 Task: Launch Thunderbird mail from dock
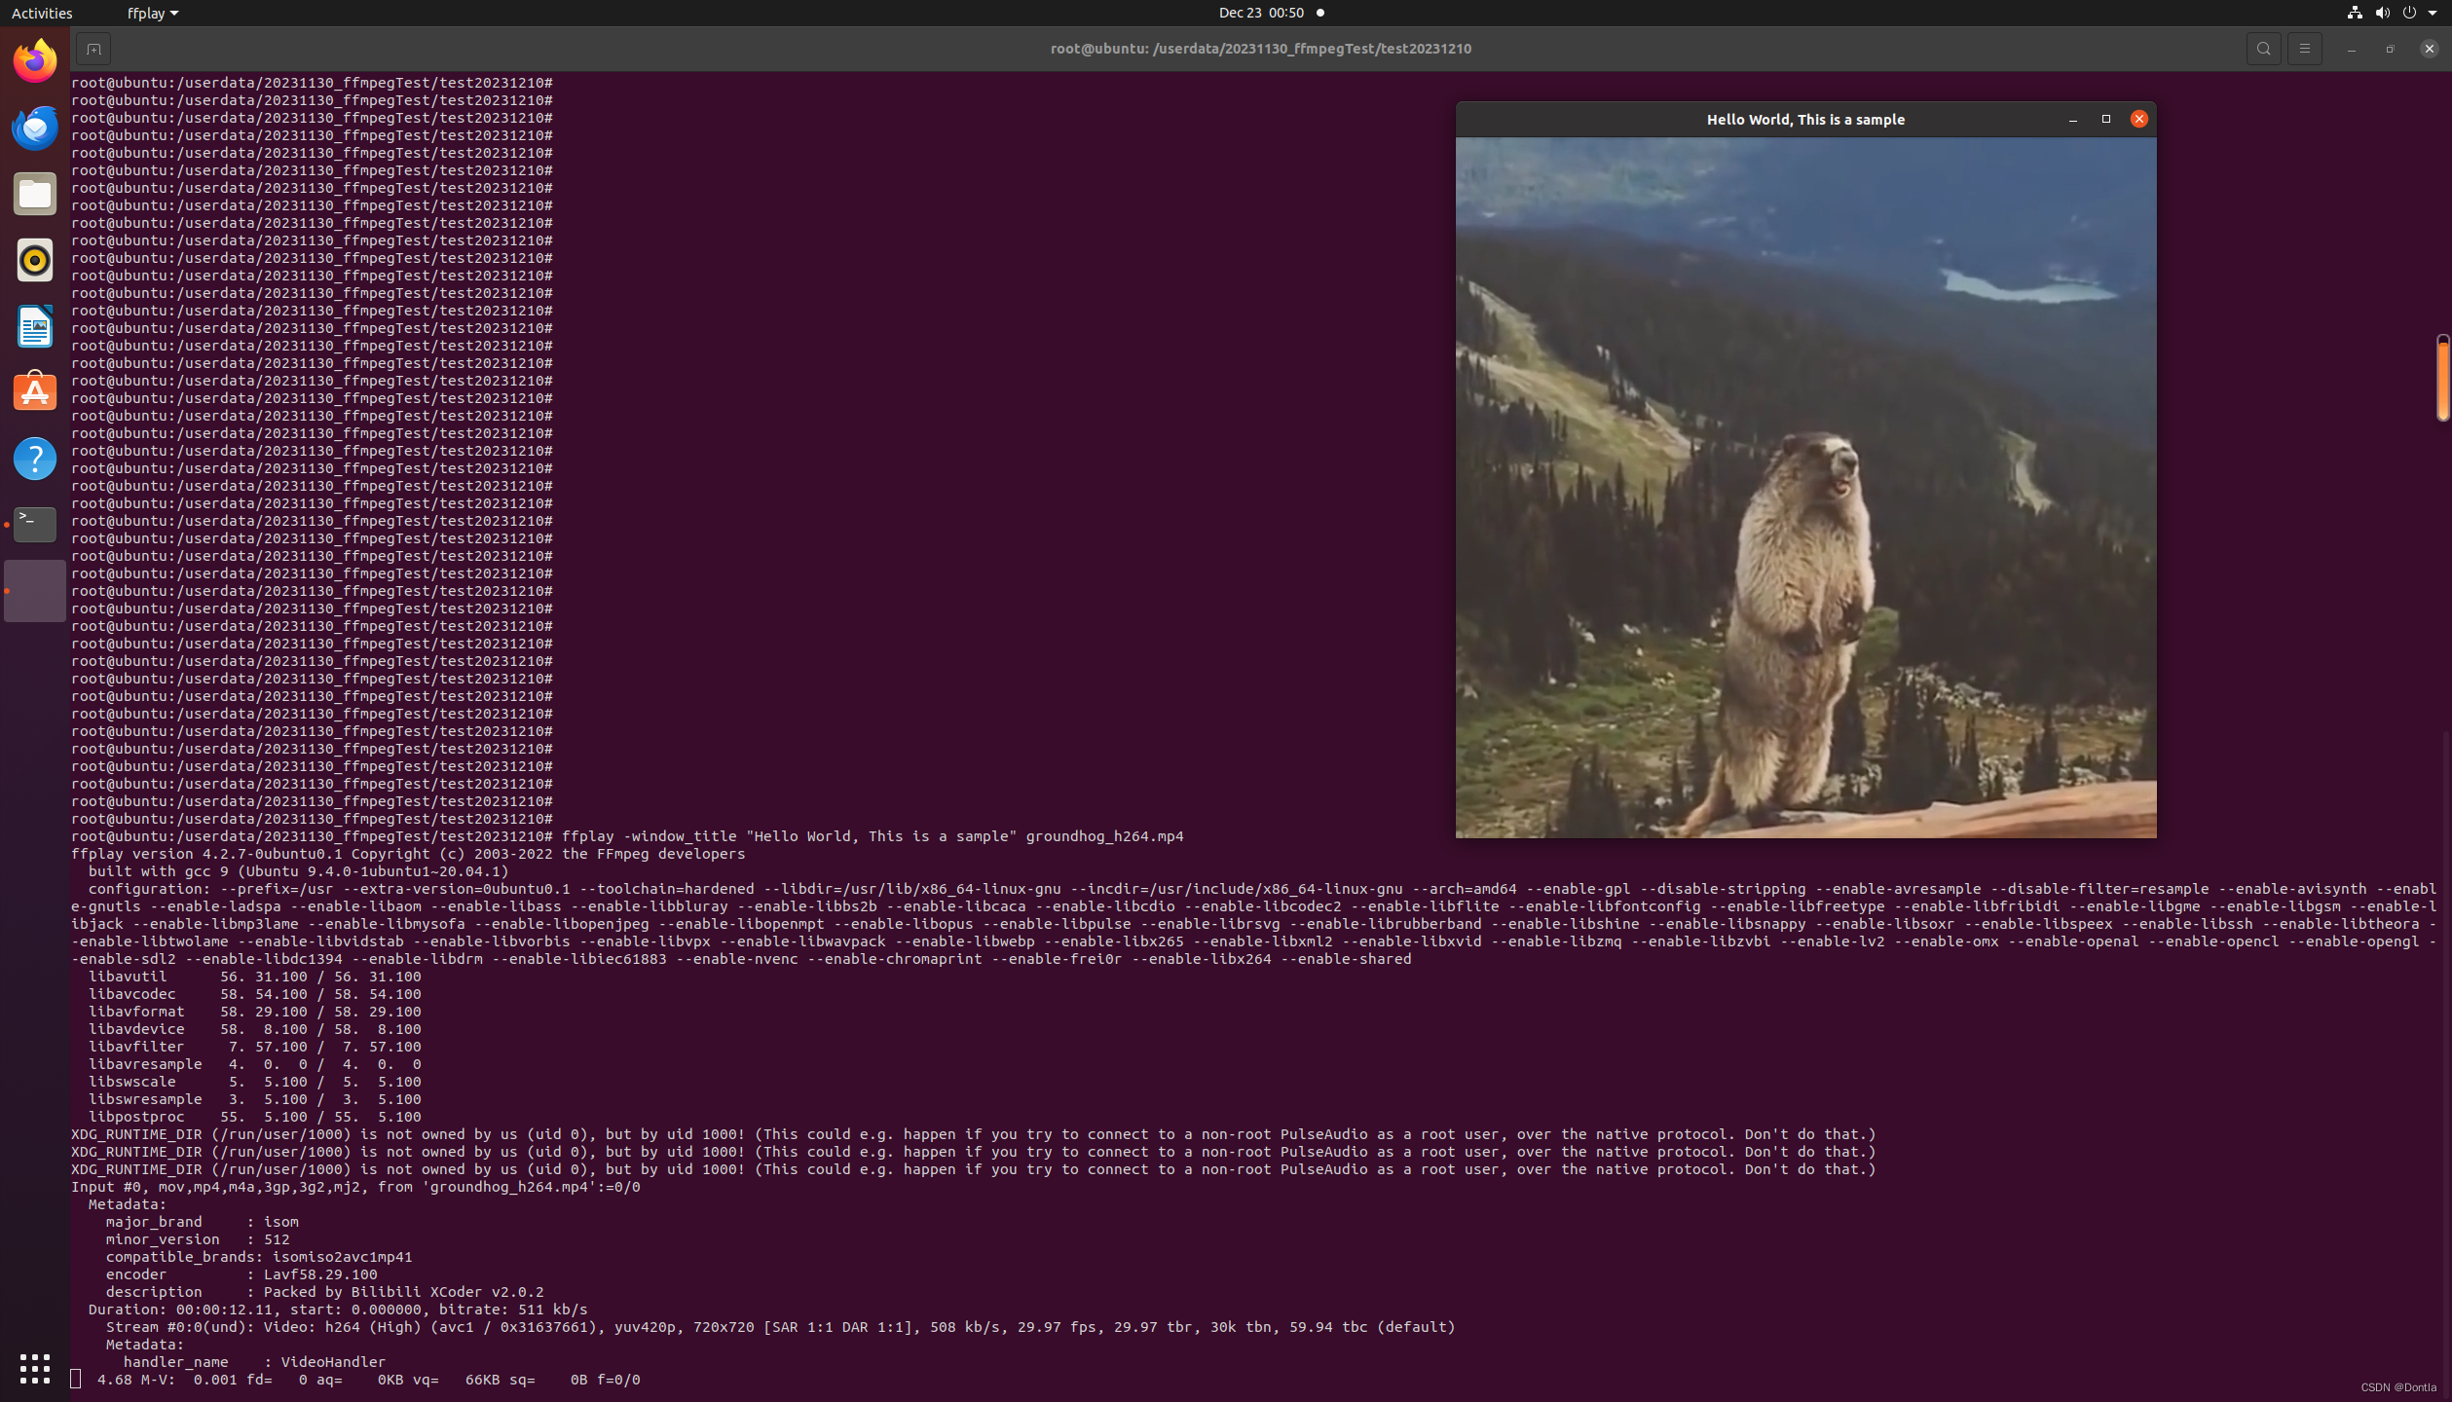point(35,128)
